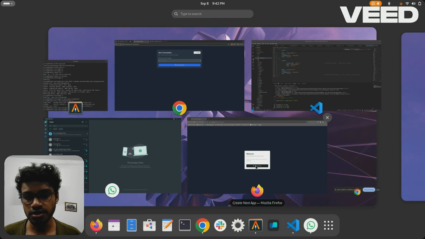Image resolution: width=425 pixels, height=239 pixels.
Task: Focus the Type to search field
Action: pyautogui.click(x=212, y=14)
